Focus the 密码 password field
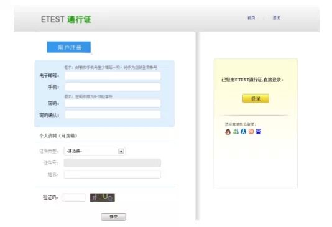Viewport: 332px width, 227px height. (x=113, y=103)
